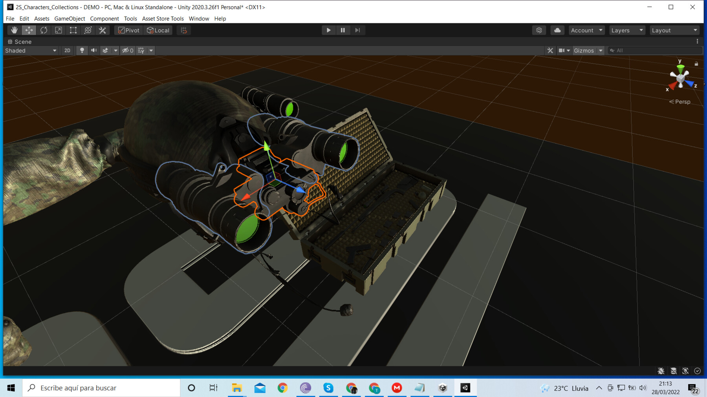Screen dimensions: 707x397
Task: Select the Transform tool
Action: [x=88, y=30]
